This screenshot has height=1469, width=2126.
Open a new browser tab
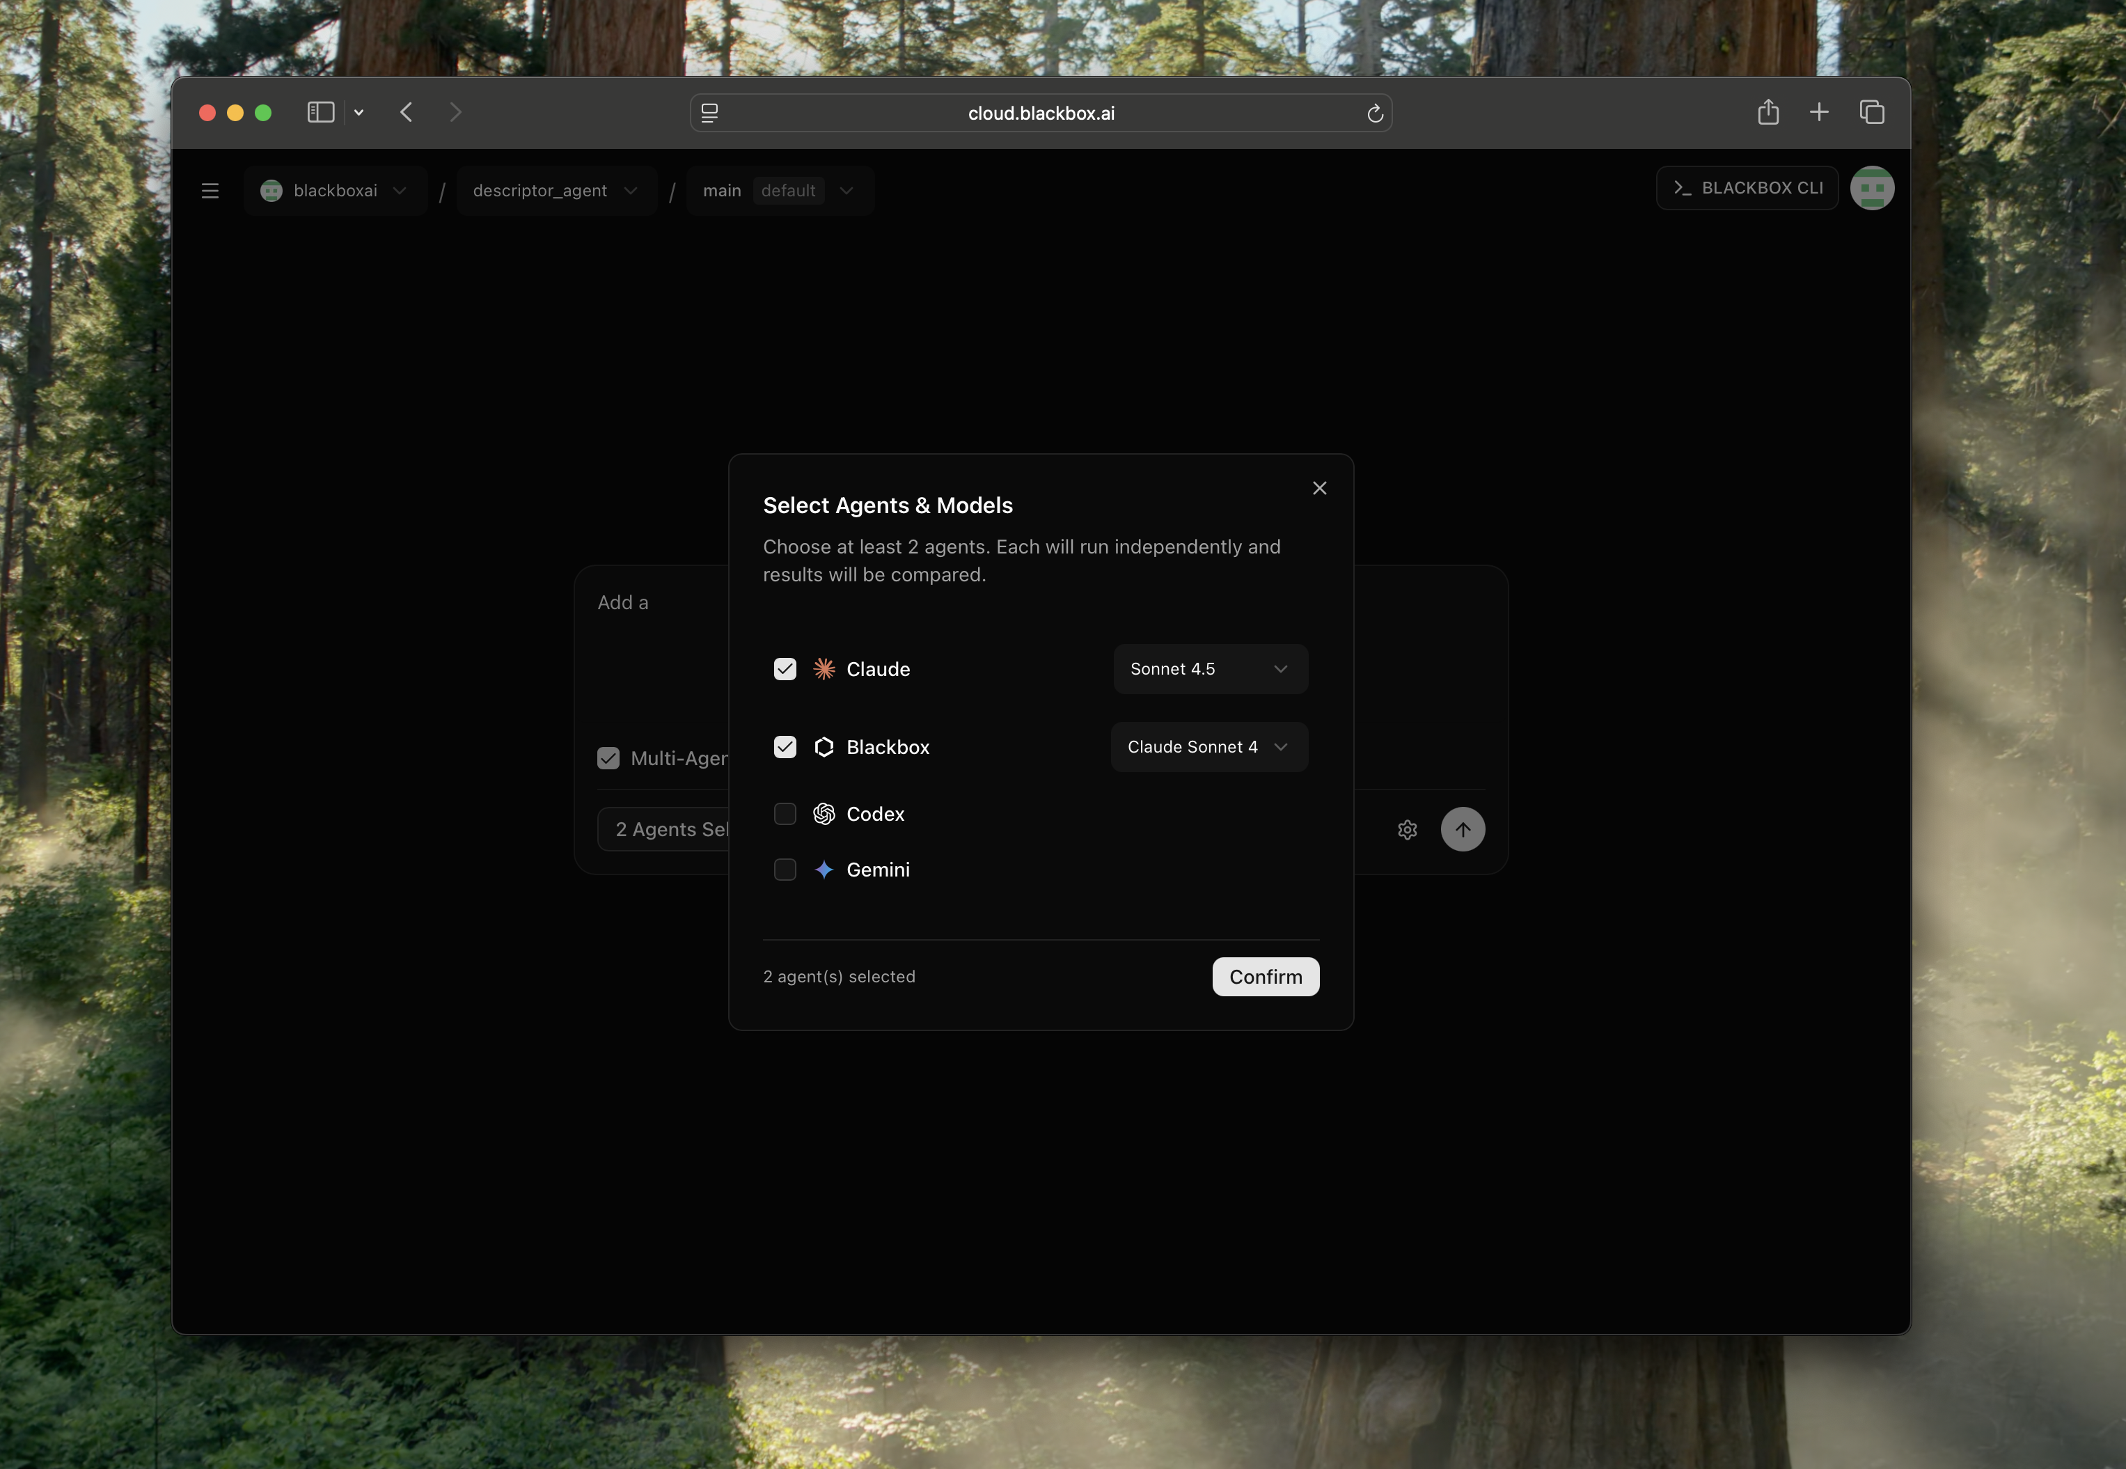tap(1818, 112)
